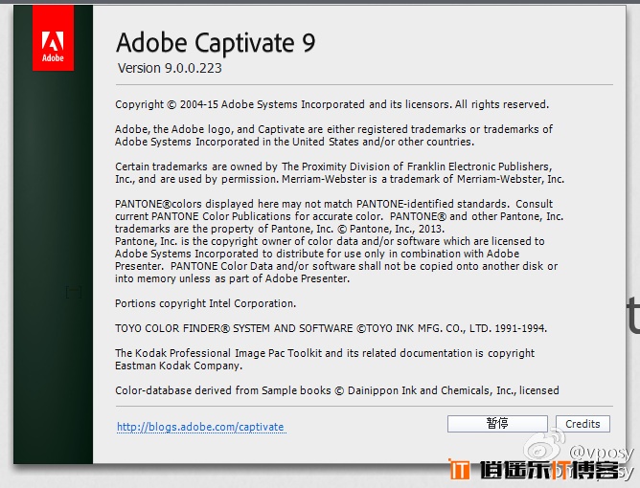
Task: Click the into memory unless Adobe Presenter line
Action: tap(232, 278)
